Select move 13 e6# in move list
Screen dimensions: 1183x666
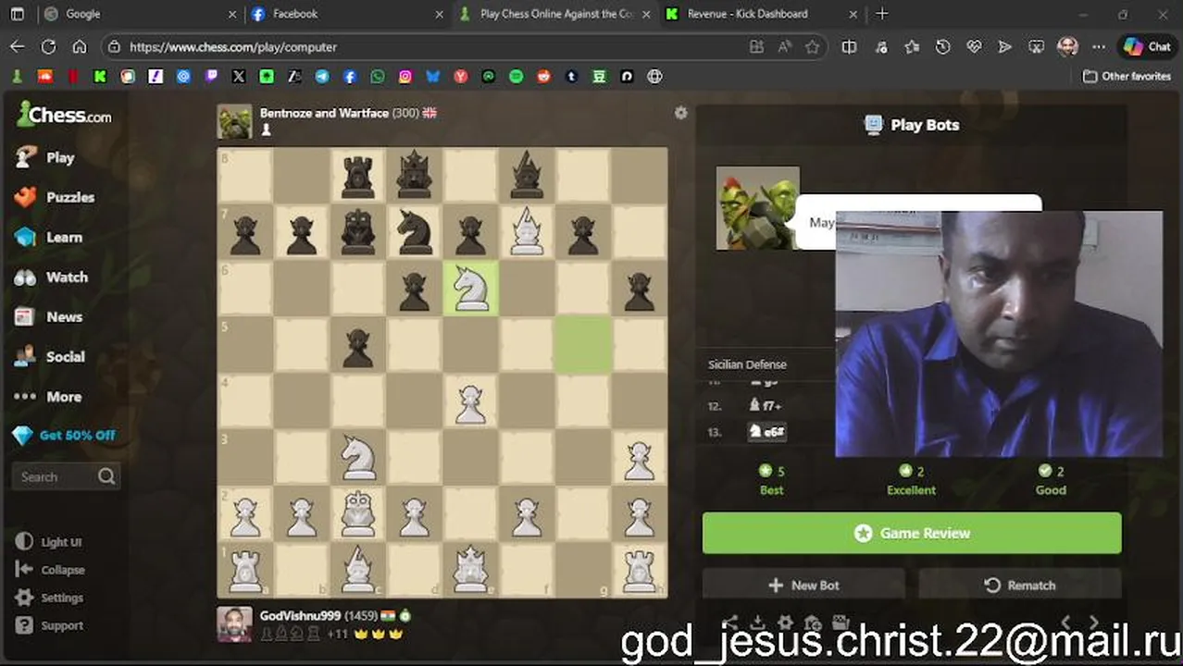(x=766, y=431)
